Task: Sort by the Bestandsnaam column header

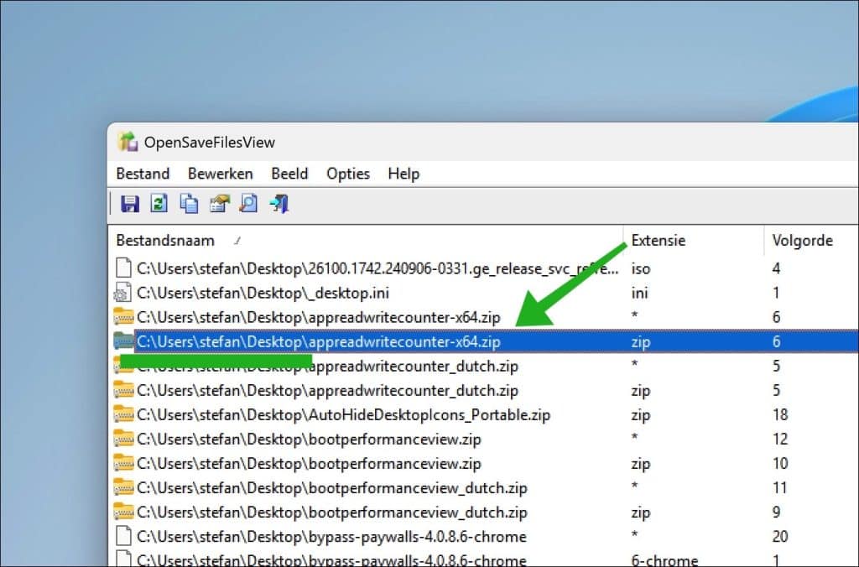Action: (x=165, y=241)
